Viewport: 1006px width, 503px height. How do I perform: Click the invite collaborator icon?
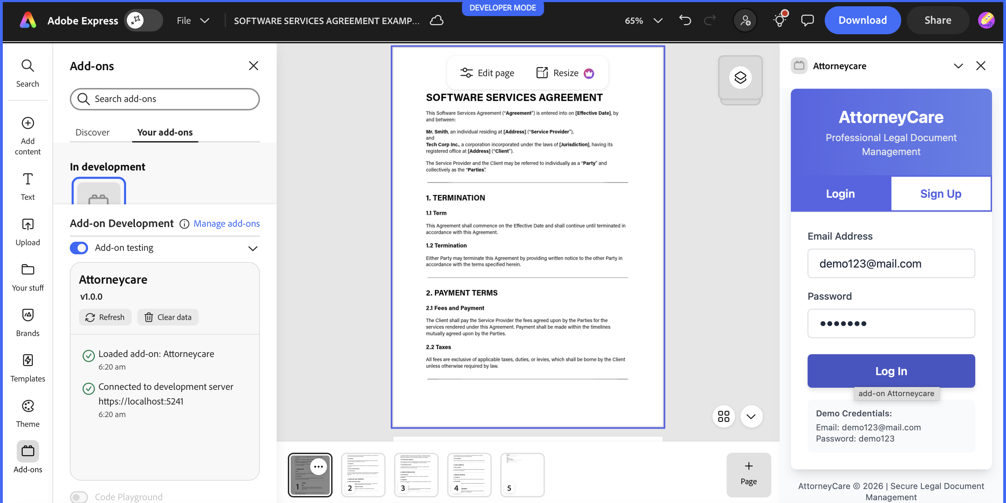tap(745, 20)
